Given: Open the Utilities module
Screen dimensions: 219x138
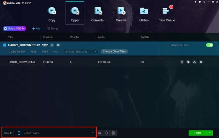Looking at the screenshot, I should coord(144,14).
